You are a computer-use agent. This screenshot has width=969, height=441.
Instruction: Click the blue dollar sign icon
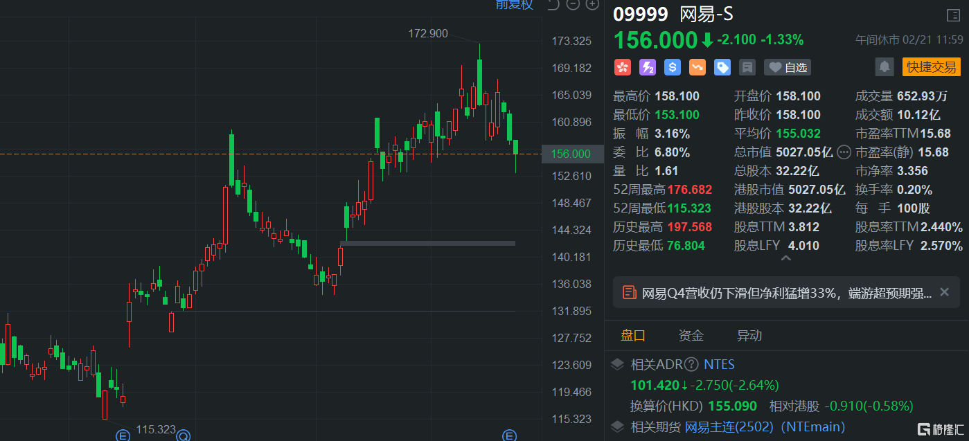click(673, 67)
